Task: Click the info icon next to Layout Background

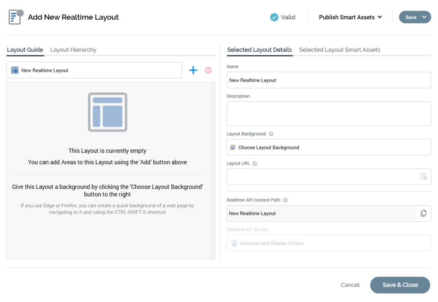Action: click(271, 134)
